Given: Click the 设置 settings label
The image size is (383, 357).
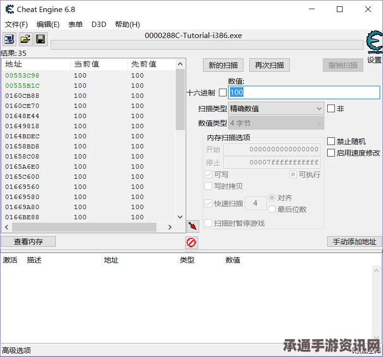Looking at the screenshot, I should click(x=374, y=60).
